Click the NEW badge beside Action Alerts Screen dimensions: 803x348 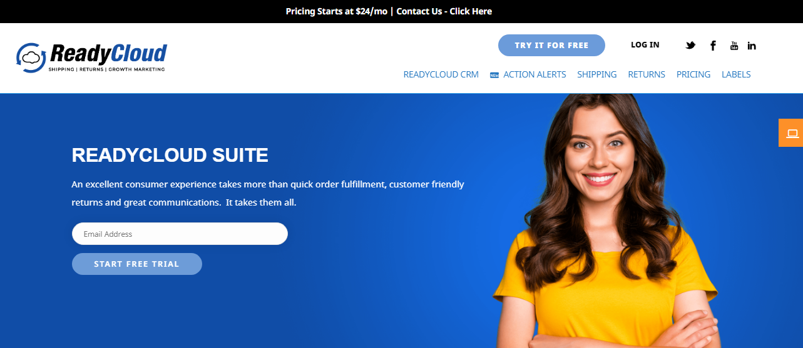(494, 75)
